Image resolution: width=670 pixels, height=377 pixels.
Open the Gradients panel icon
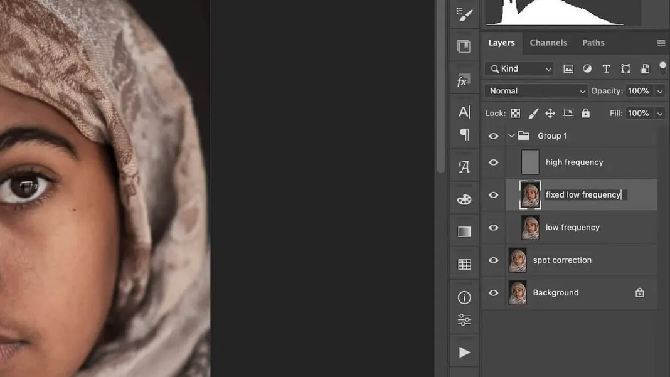click(x=464, y=231)
